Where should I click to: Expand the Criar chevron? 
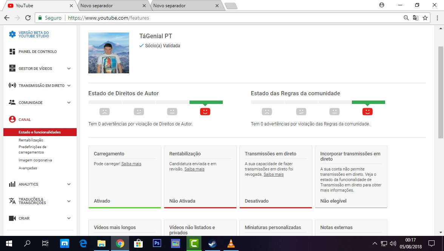tap(69, 218)
